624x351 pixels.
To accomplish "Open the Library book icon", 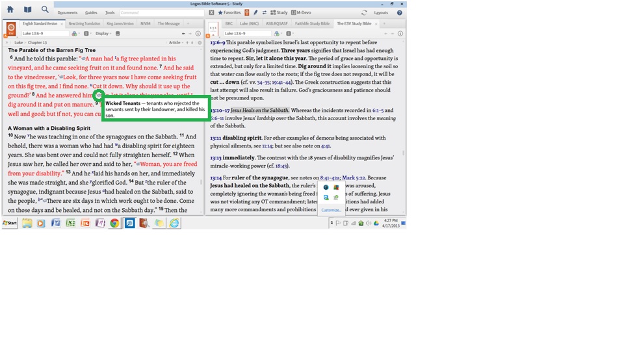I will pyautogui.click(x=27, y=9).
